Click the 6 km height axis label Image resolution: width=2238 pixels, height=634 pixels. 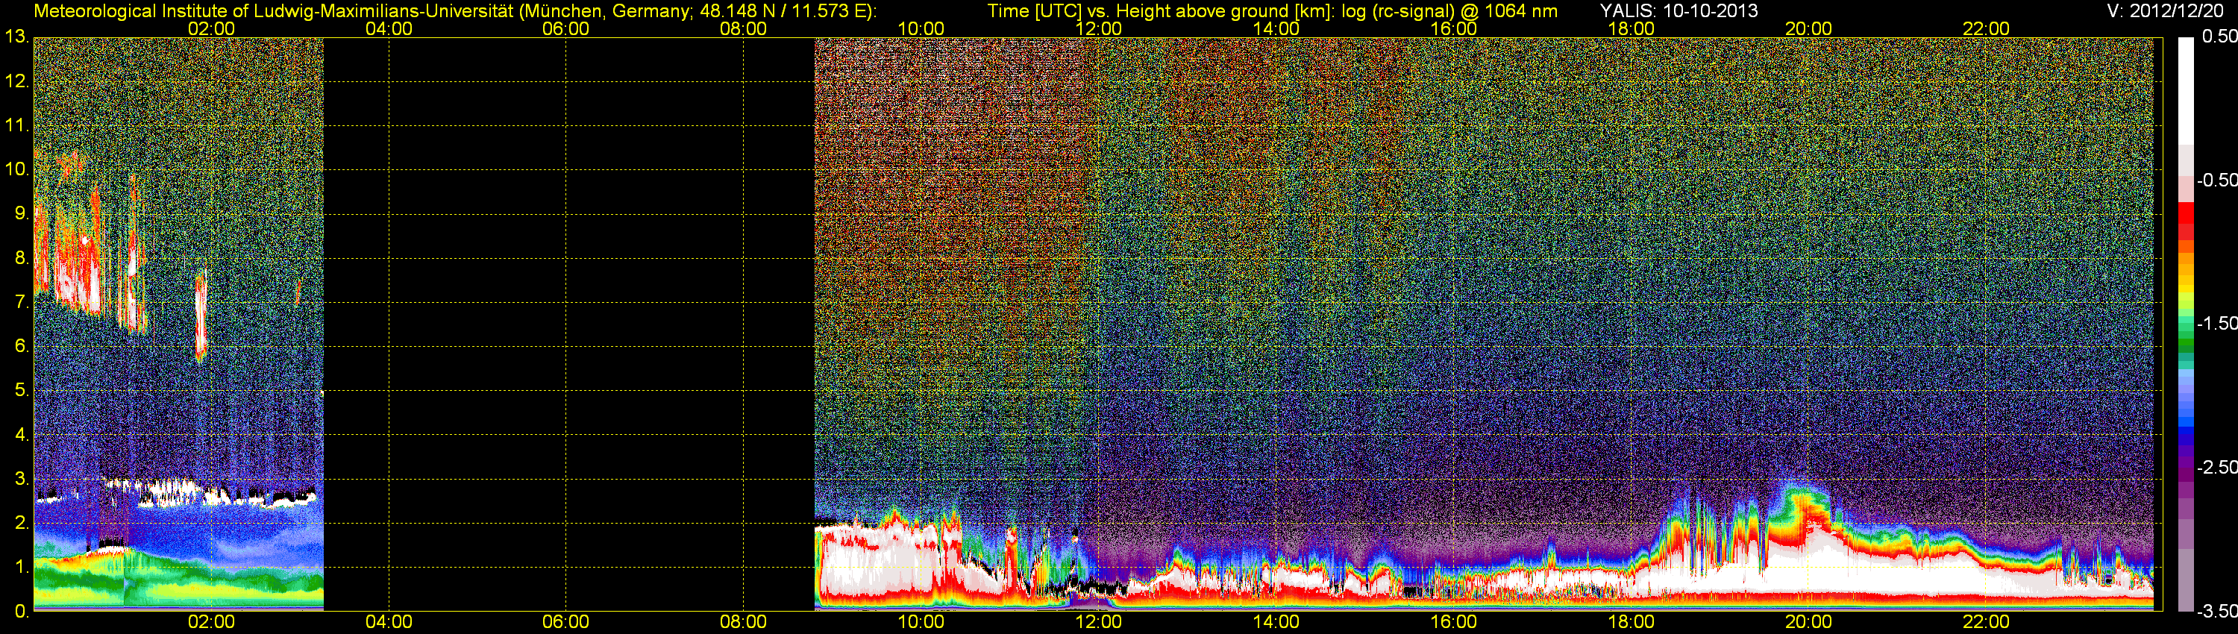point(21,345)
